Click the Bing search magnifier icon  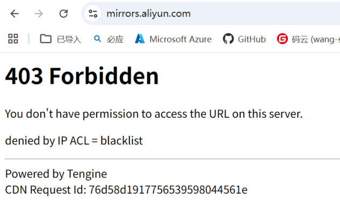97,39
